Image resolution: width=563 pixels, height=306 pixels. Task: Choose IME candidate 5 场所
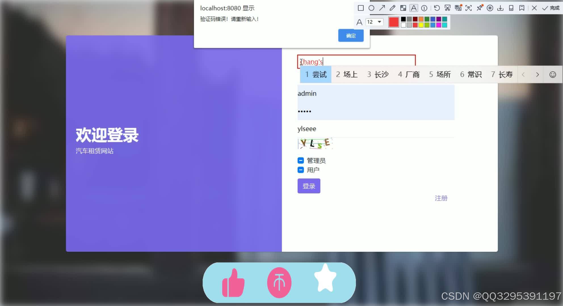tap(440, 75)
